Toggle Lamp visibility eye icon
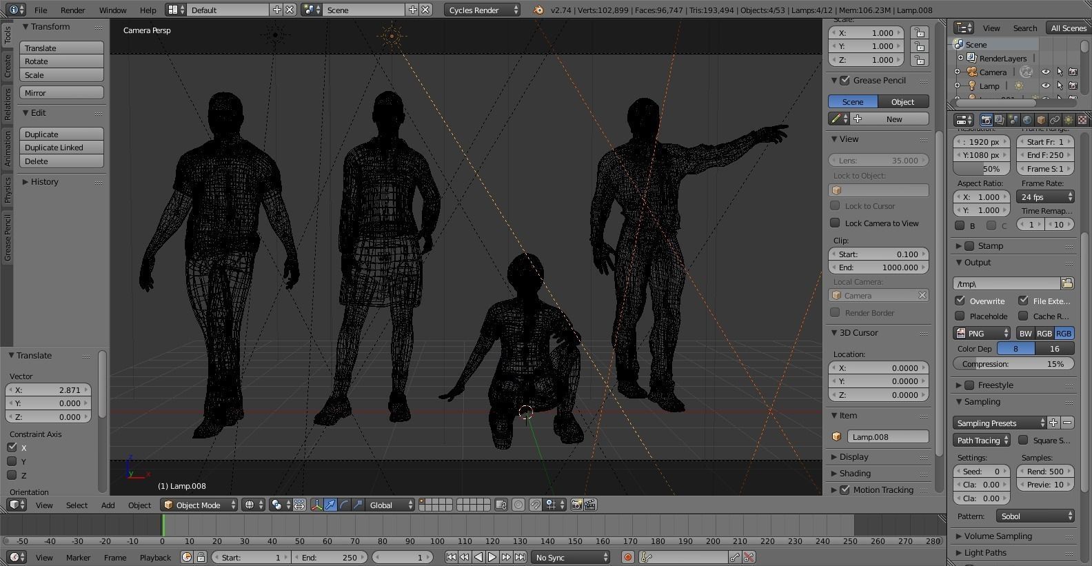Screen dimensions: 1092x566 1045,85
